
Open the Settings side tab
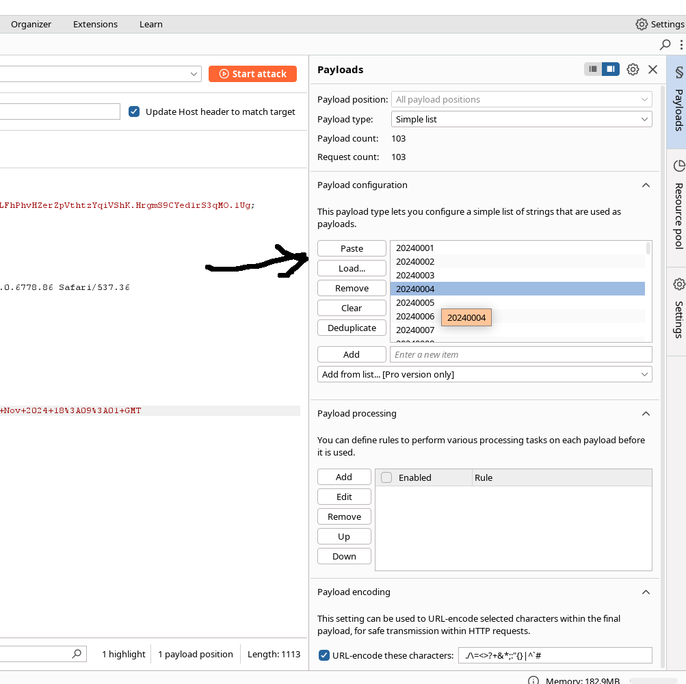(678, 308)
